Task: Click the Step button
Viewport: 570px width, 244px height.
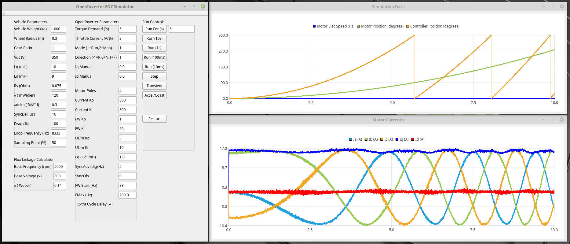Action: tap(154, 76)
